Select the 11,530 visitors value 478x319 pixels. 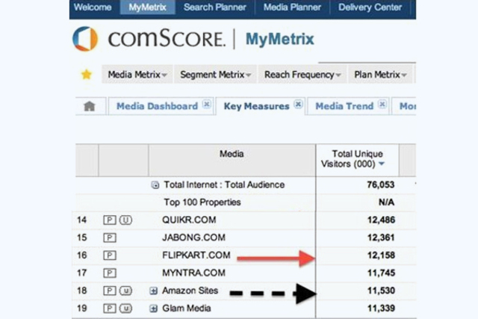point(381,291)
